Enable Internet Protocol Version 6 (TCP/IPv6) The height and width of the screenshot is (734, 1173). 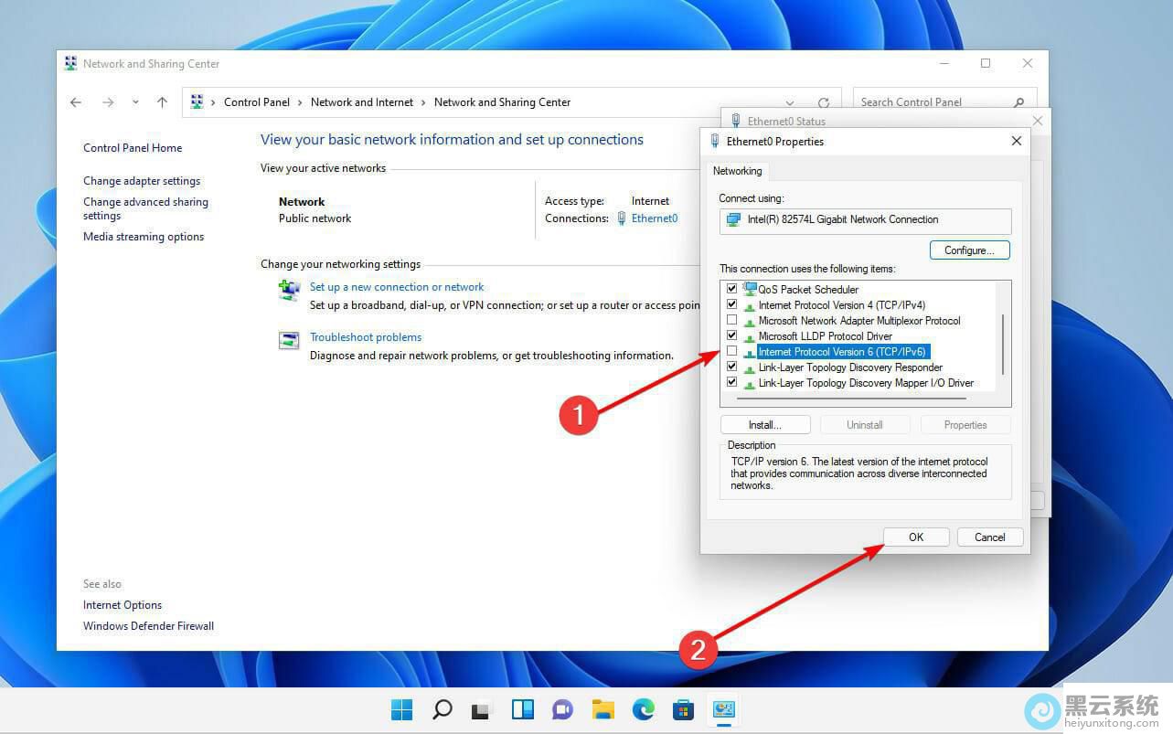(731, 351)
